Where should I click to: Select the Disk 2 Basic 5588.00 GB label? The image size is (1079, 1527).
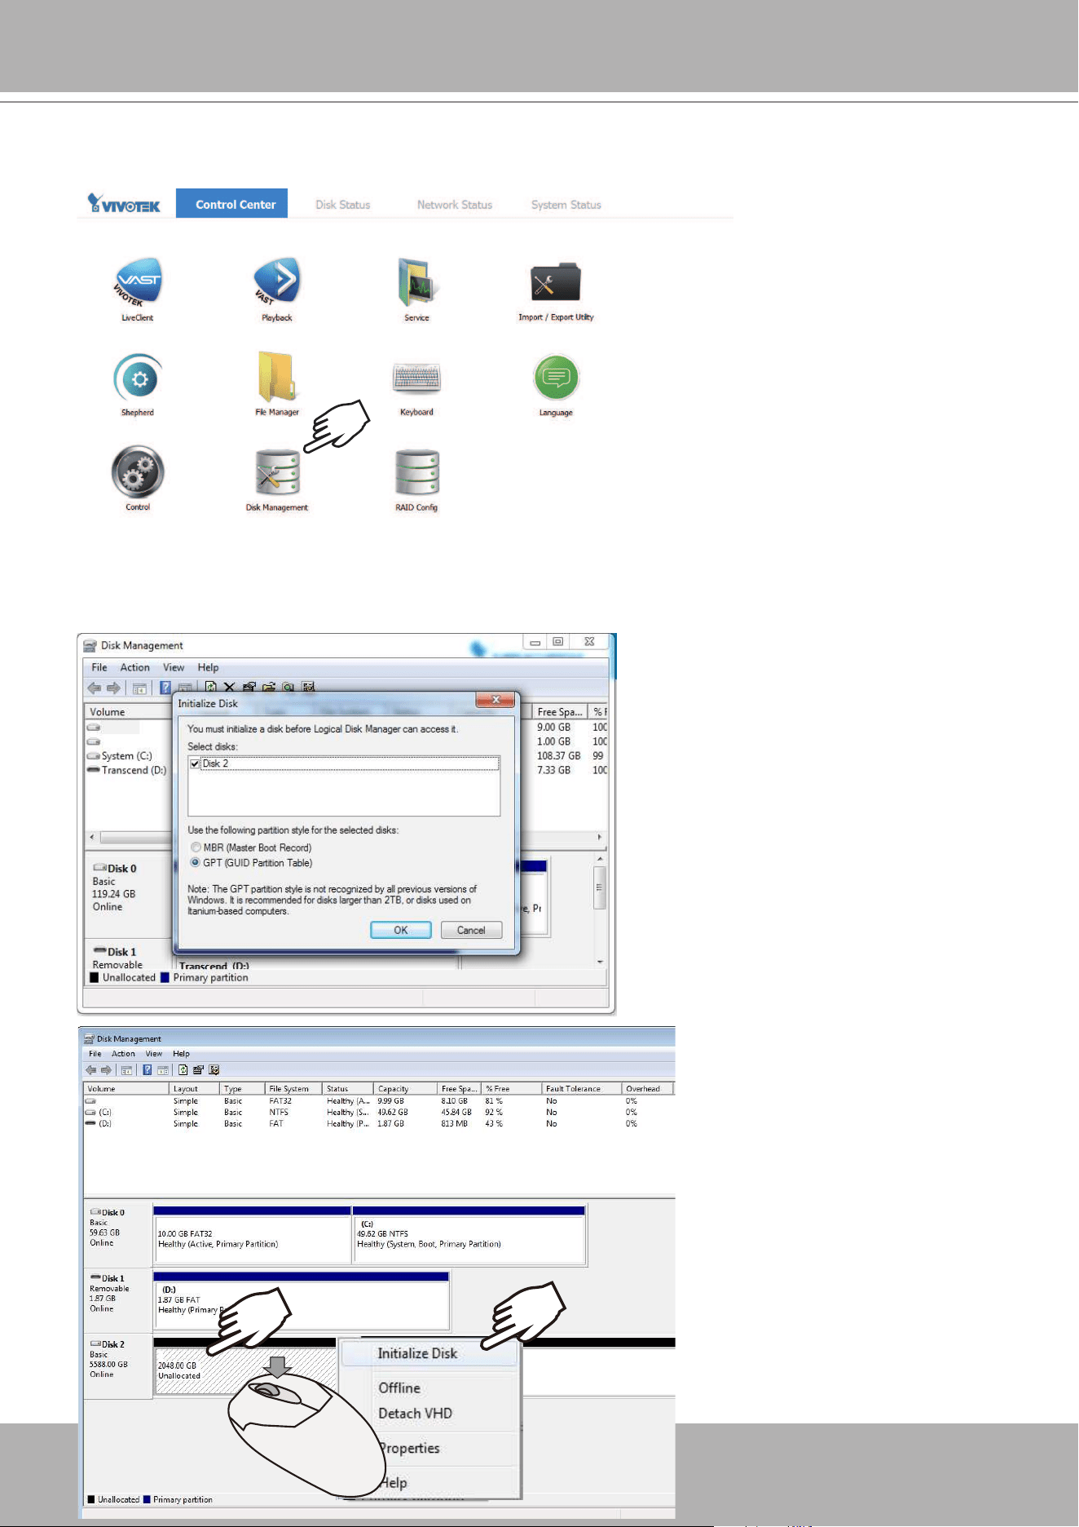pyautogui.click(x=117, y=1366)
